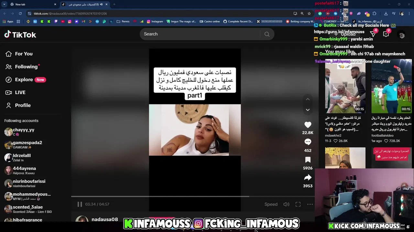Open scented_3alae following account
The height and width of the screenshot is (232, 414).
pos(28,209)
